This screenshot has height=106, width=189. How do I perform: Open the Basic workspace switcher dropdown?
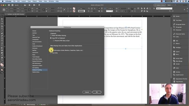170,5
